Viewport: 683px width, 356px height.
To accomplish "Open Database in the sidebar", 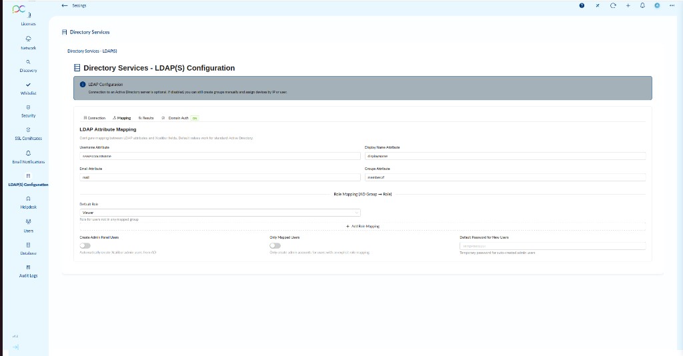I will (28, 249).
